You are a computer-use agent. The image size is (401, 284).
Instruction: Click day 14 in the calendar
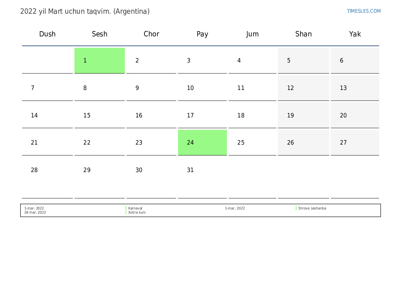[47, 115]
